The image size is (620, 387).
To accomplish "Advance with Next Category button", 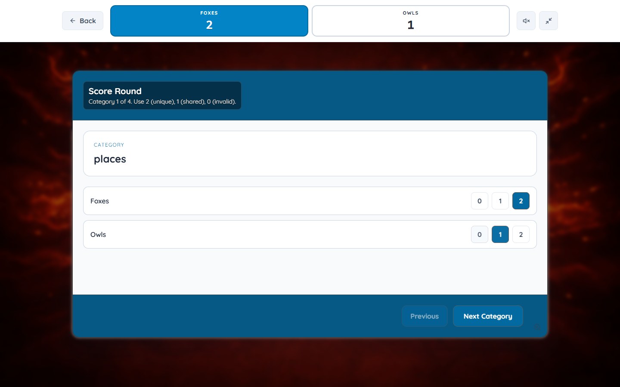I will coord(488,316).
